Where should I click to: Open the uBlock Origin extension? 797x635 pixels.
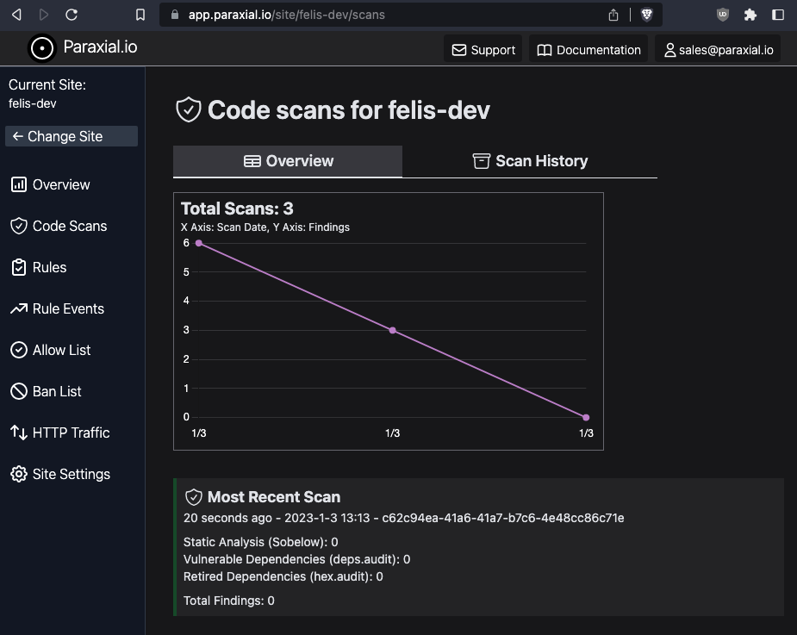pos(722,15)
